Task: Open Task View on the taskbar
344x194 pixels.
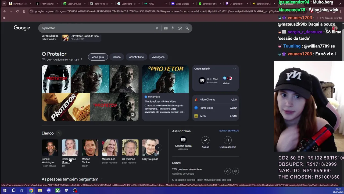Action: click(x=22, y=190)
